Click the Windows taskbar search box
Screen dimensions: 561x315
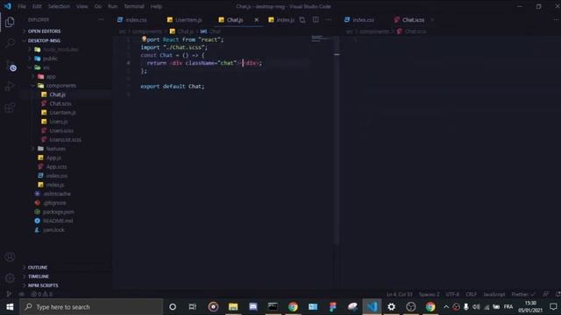coord(91,307)
